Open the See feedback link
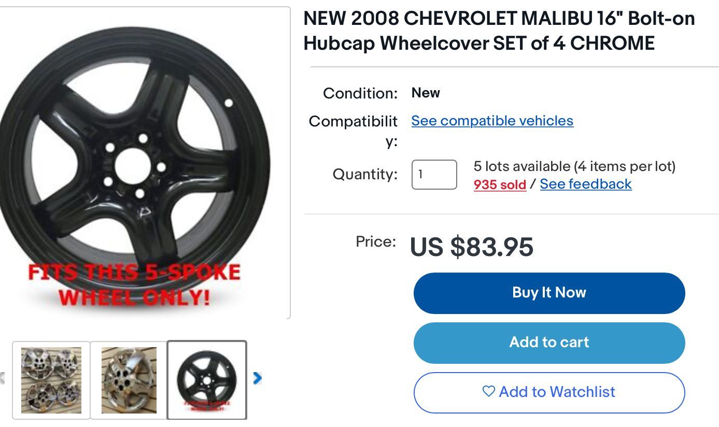The height and width of the screenshot is (427, 719). tap(585, 184)
